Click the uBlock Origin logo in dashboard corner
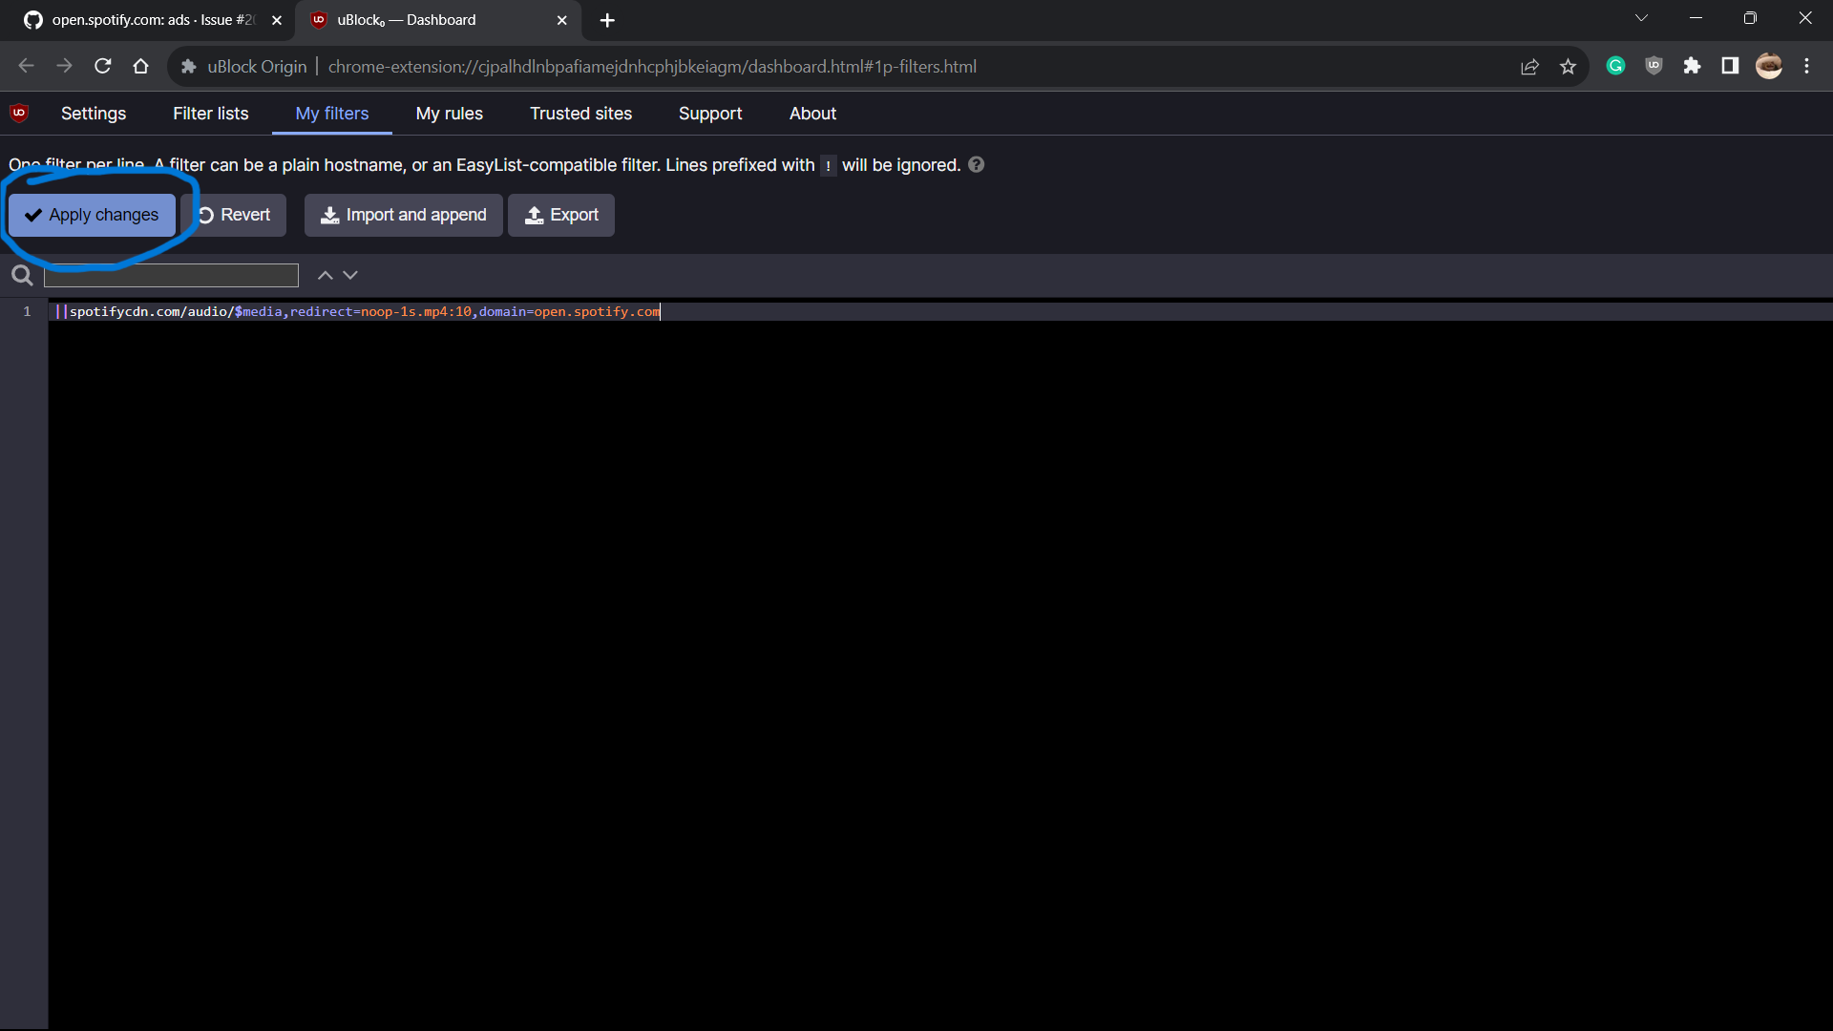1833x1031 pixels. 18,113
